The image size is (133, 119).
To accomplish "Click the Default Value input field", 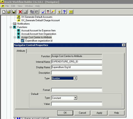I will (x=77, y=104).
